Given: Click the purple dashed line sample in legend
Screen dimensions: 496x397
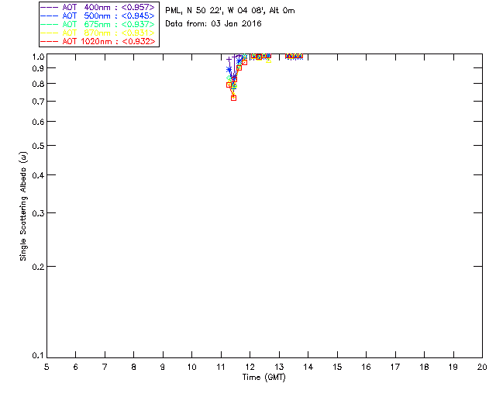Looking at the screenshot, I should (x=49, y=7).
